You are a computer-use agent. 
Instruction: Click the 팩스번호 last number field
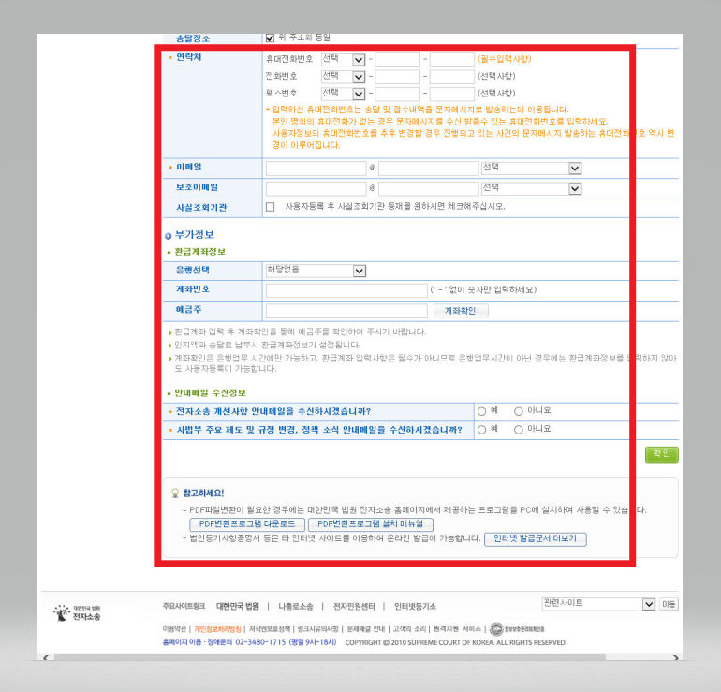[x=452, y=94]
